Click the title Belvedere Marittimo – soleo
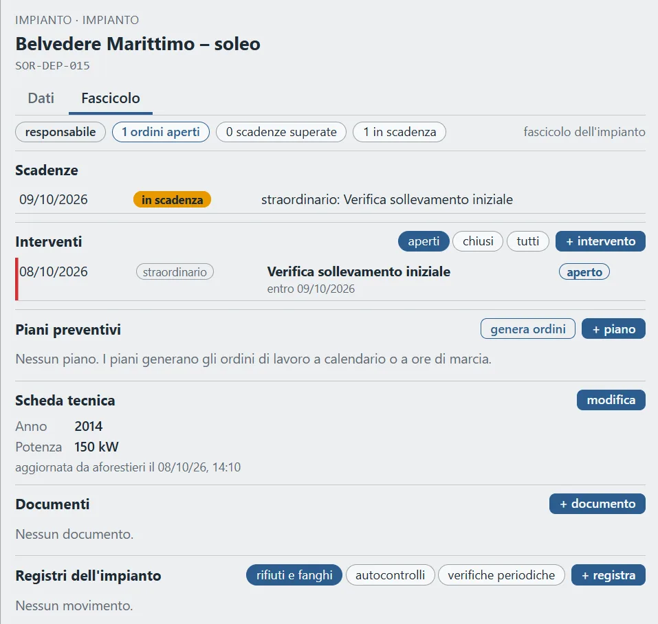This screenshot has width=658, height=624. (138, 44)
